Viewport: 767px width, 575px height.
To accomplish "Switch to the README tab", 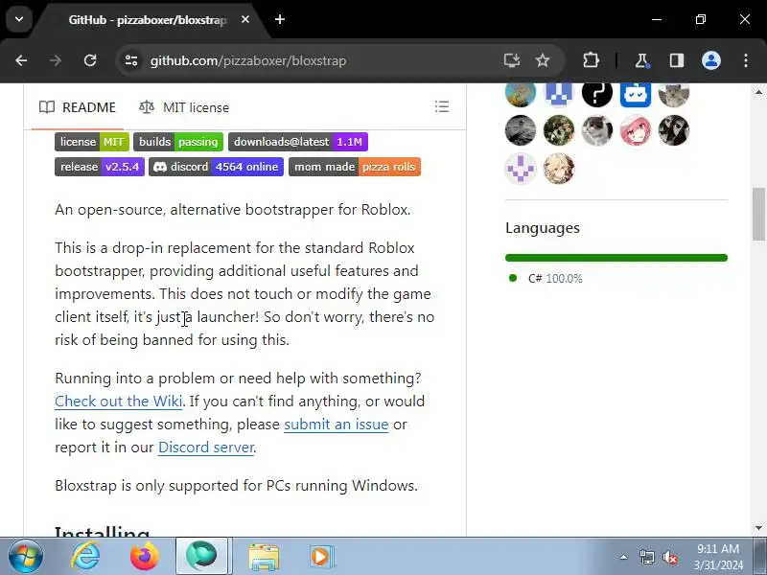I will click(x=78, y=107).
